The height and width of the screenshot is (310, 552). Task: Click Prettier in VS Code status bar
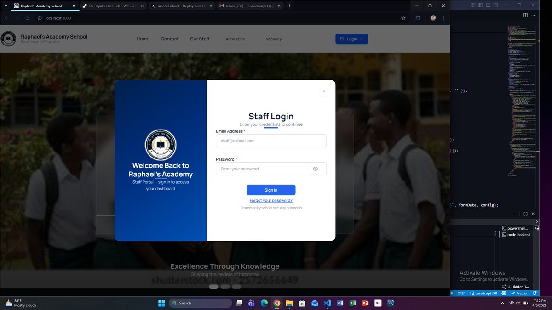click(x=519, y=293)
